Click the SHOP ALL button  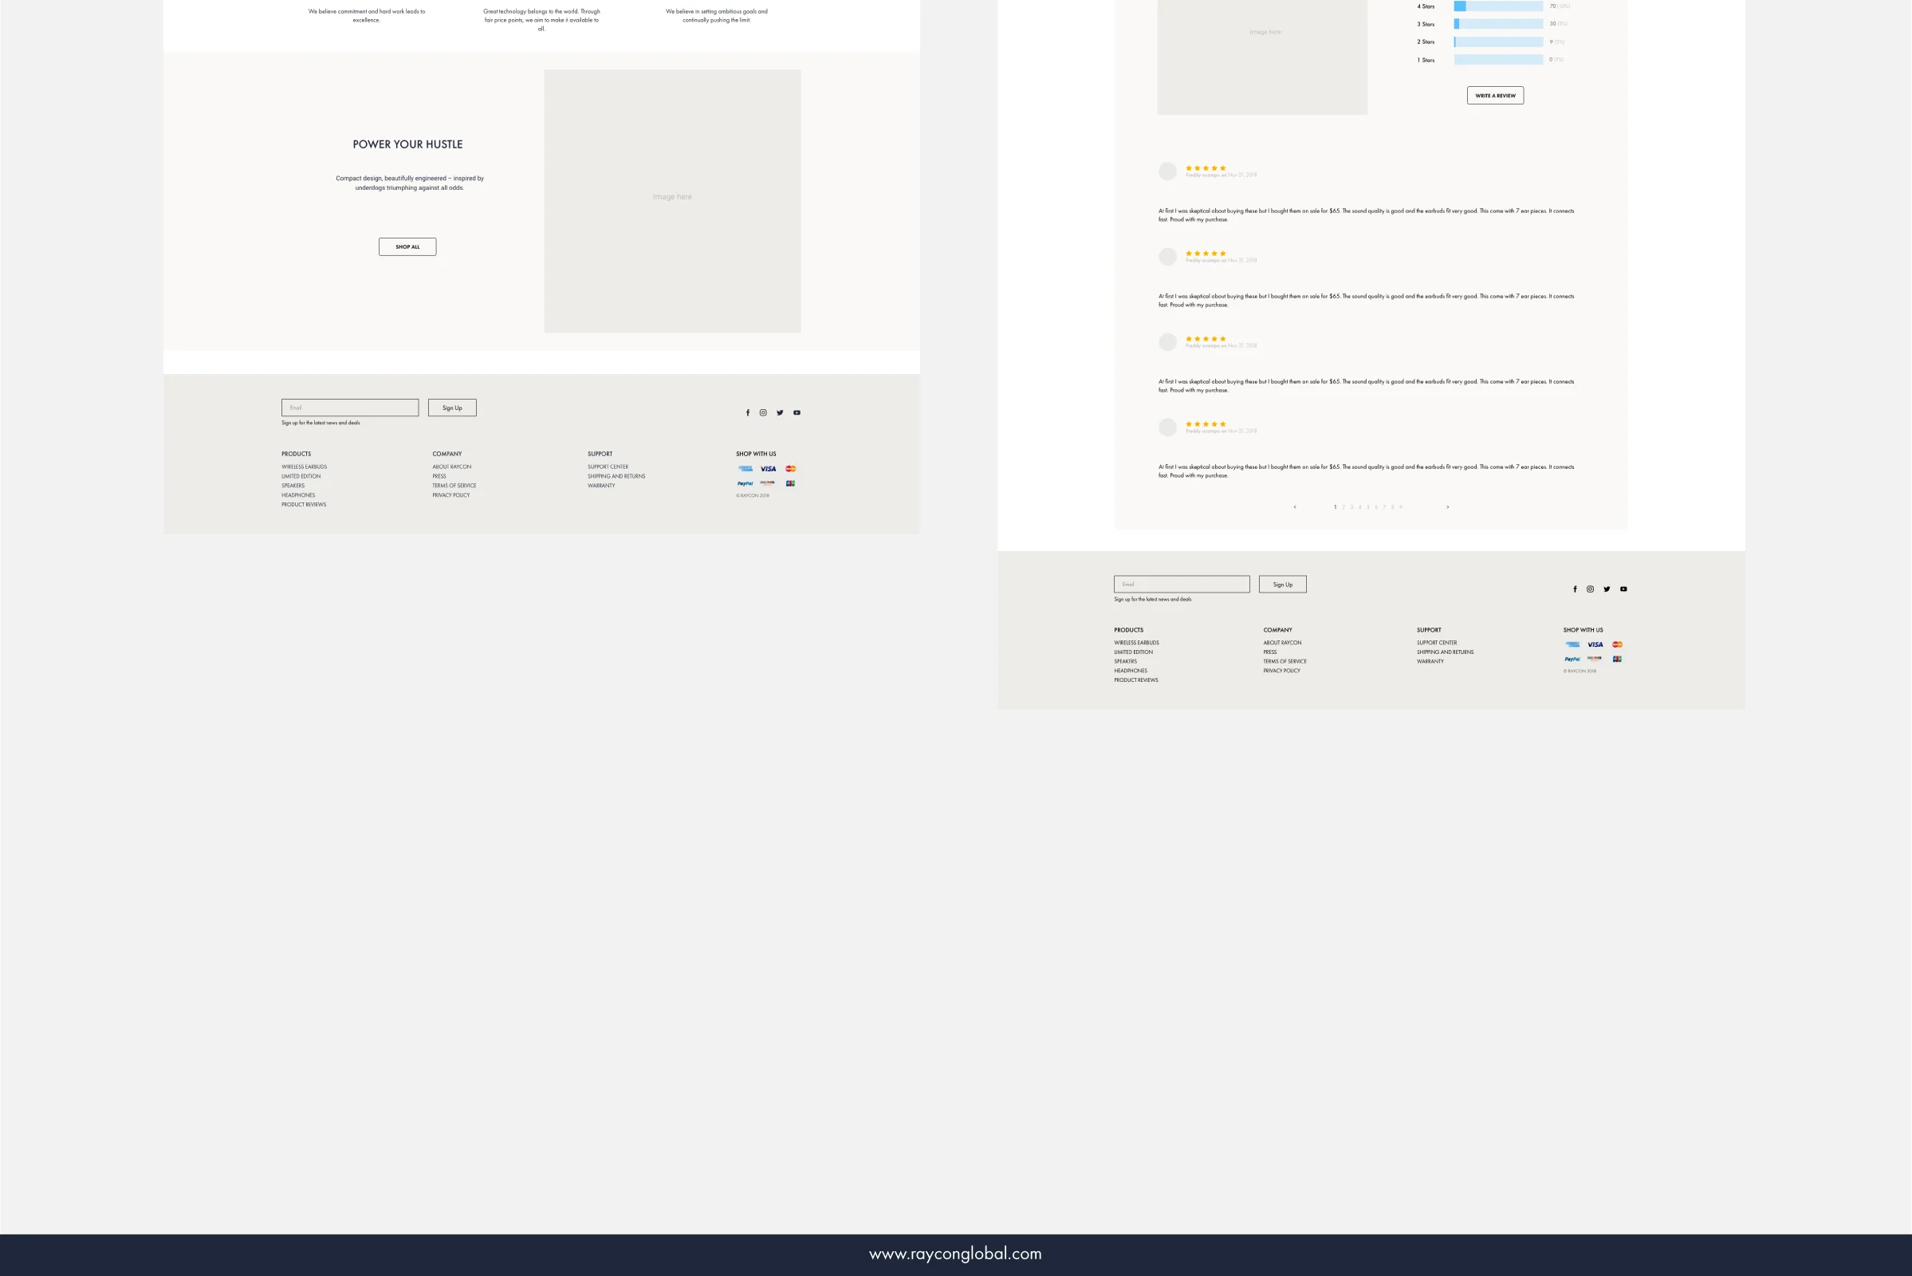[x=407, y=246]
